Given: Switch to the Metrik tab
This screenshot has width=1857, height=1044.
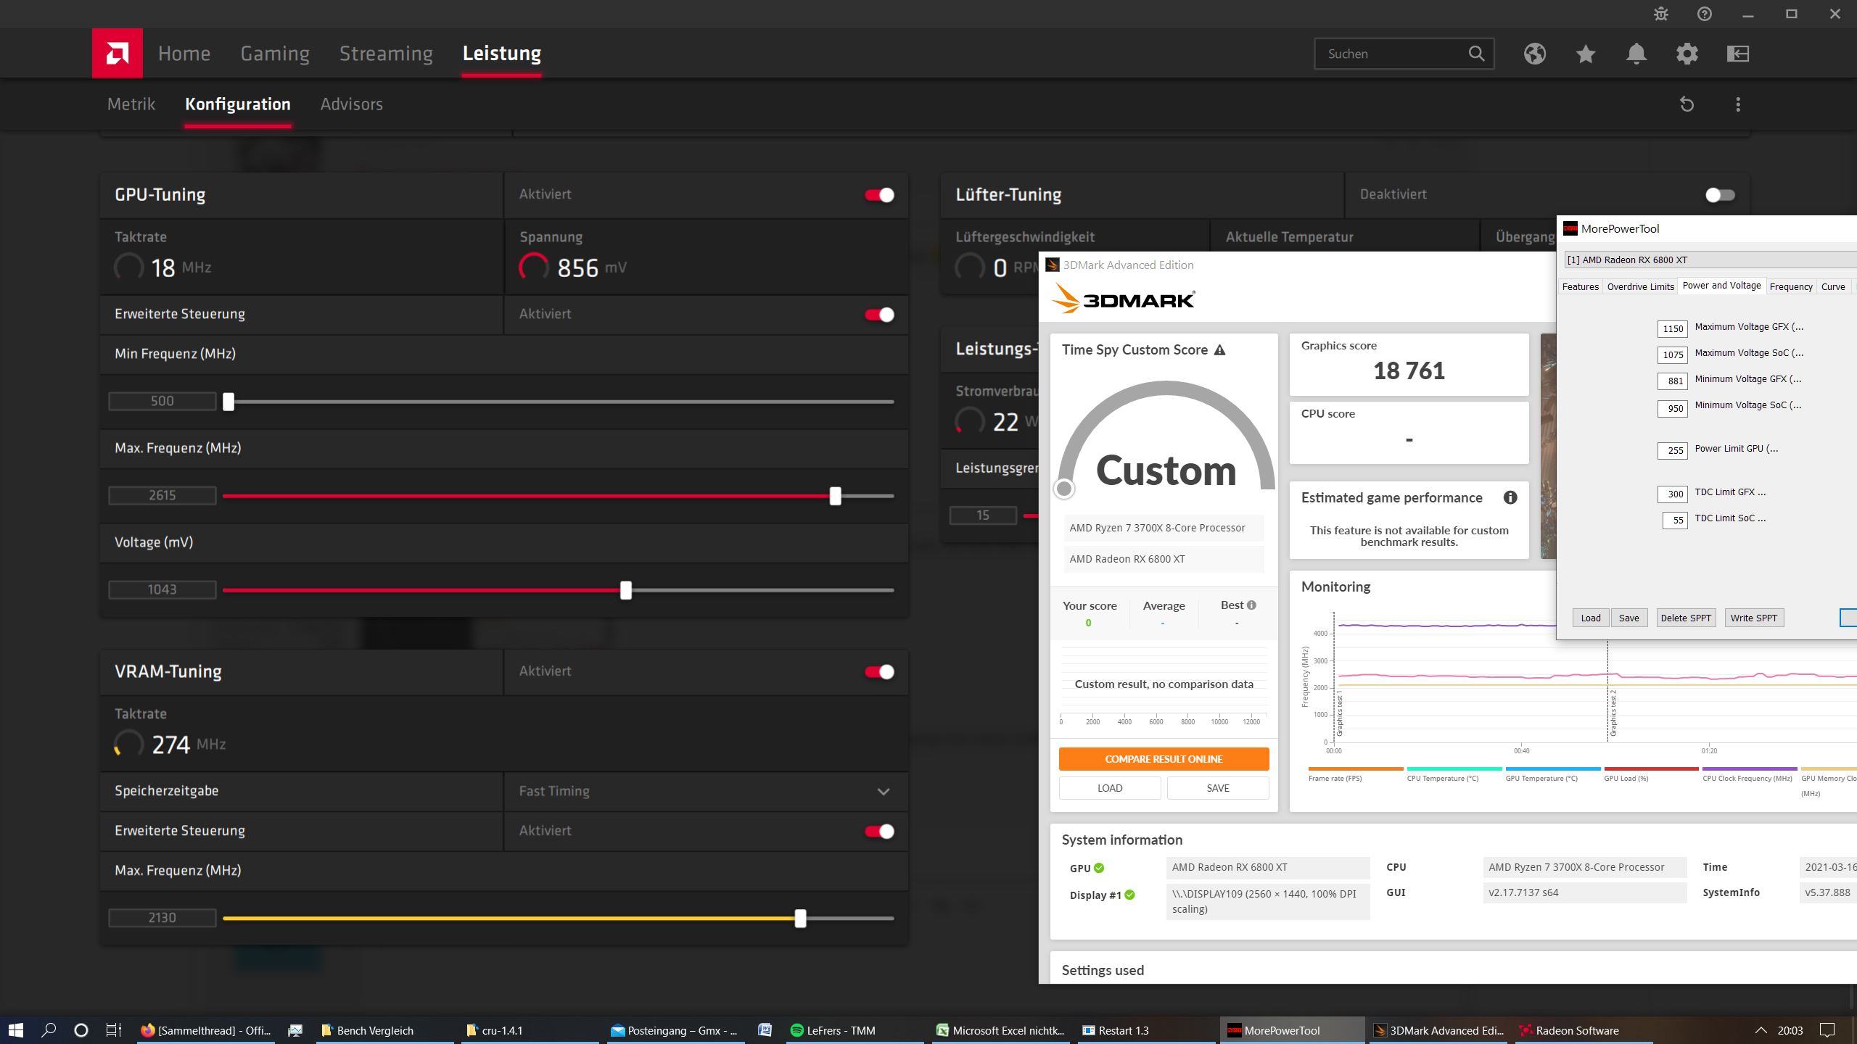Looking at the screenshot, I should 131,104.
